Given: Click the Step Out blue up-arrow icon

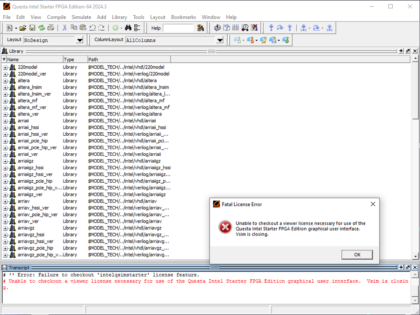Looking at the screenshot, I should point(290,28).
